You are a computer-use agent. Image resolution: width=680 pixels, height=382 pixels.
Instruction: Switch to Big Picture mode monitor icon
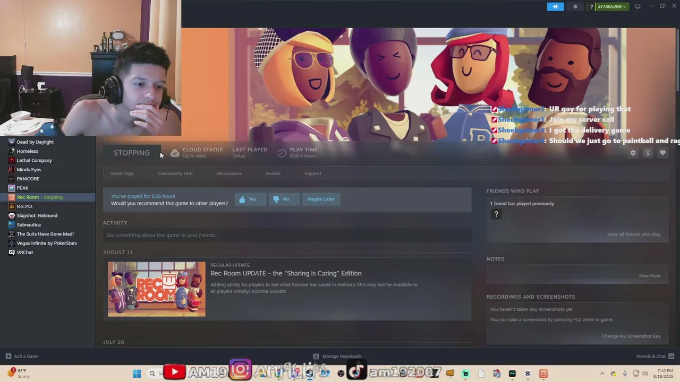(x=637, y=6)
